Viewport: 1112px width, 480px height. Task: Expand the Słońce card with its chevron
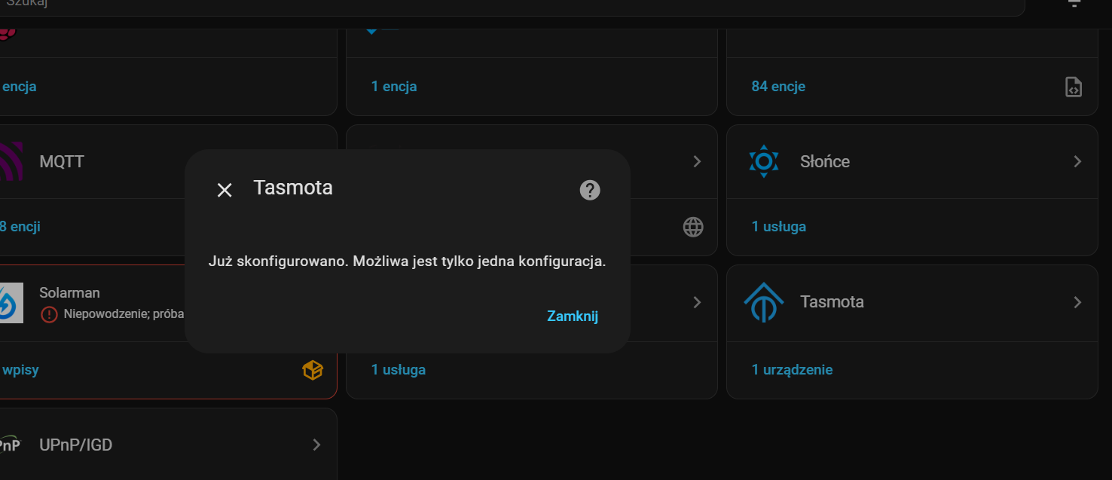1077,161
